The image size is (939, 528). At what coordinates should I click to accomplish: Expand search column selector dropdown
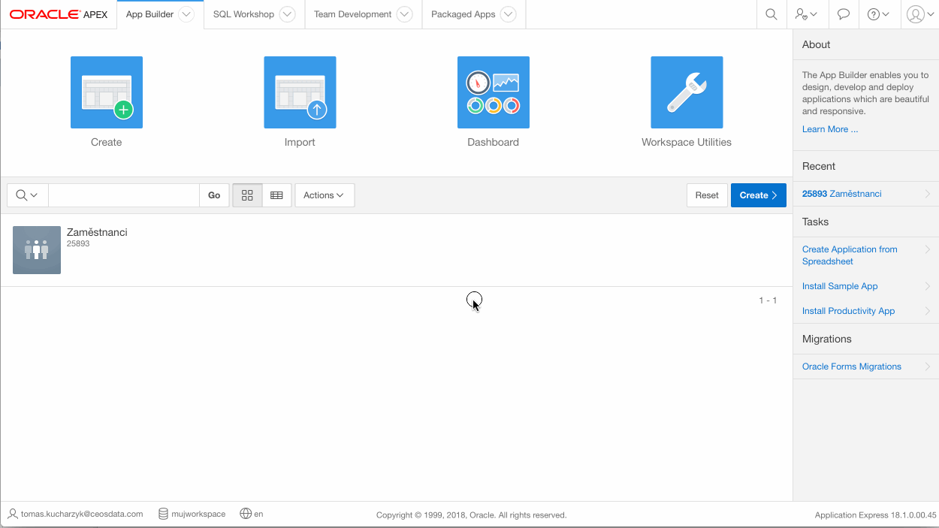coord(27,195)
